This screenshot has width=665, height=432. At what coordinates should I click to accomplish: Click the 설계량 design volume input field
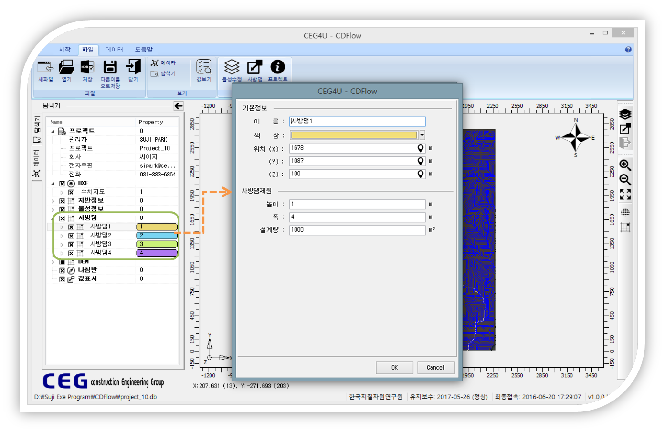[357, 230]
